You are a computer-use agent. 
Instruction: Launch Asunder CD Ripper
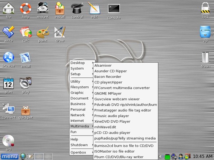(x=126, y=71)
